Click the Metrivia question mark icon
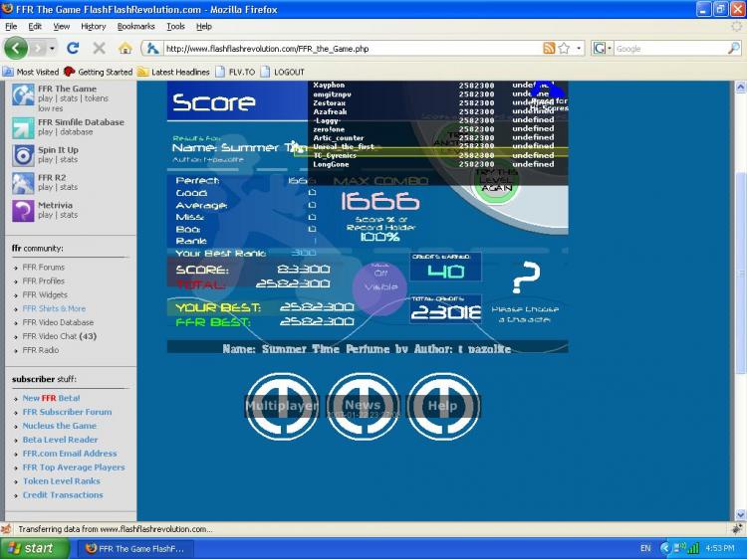The height and width of the screenshot is (559, 747). coord(23,211)
